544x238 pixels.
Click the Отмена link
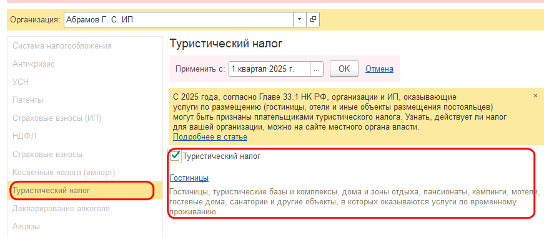tap(379, 69)
